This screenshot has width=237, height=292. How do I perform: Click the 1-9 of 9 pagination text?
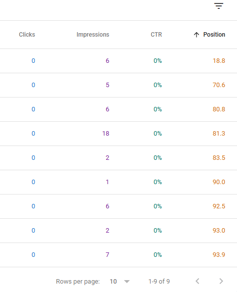point(159,282)
